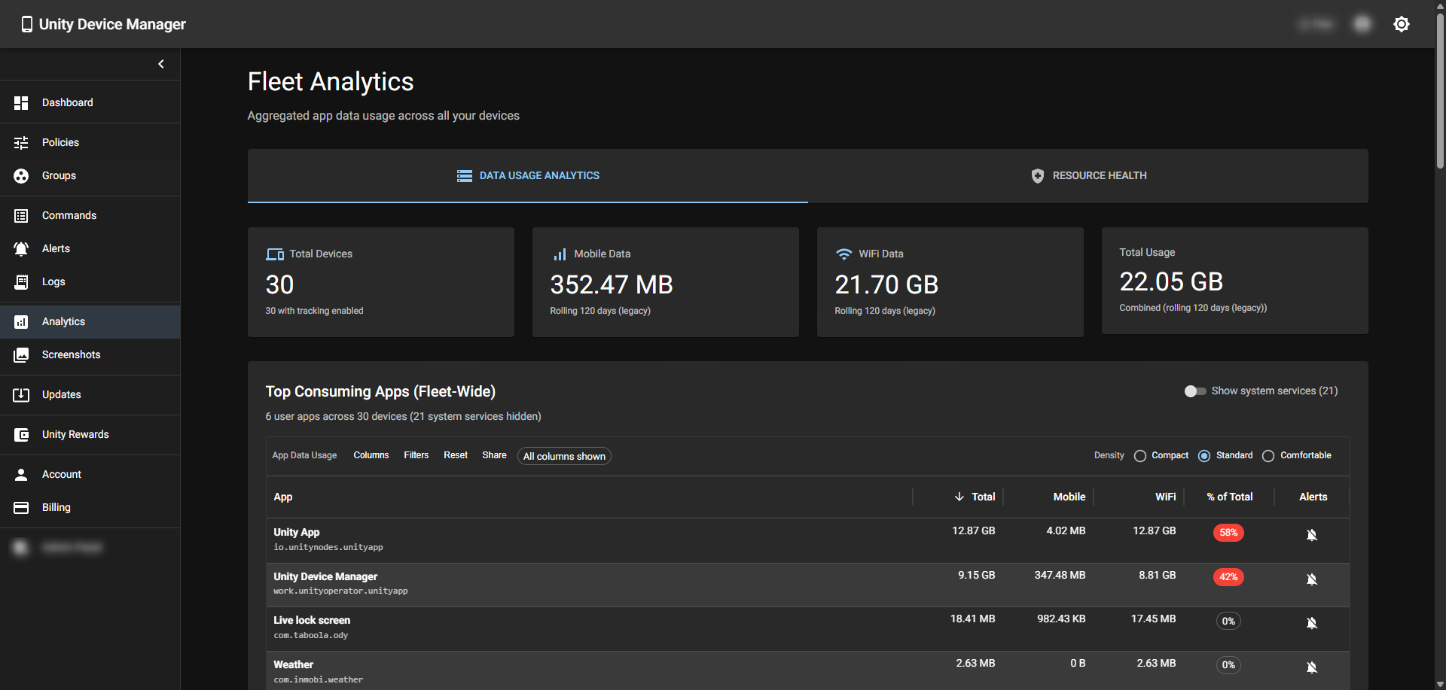Click the Reset table button

point(456,455)
